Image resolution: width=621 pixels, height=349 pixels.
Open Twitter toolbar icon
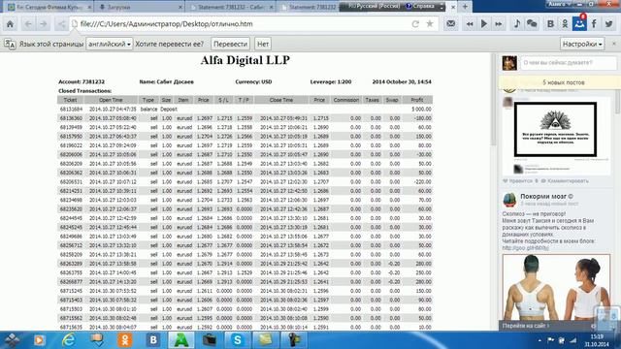[x=608, y=24]
